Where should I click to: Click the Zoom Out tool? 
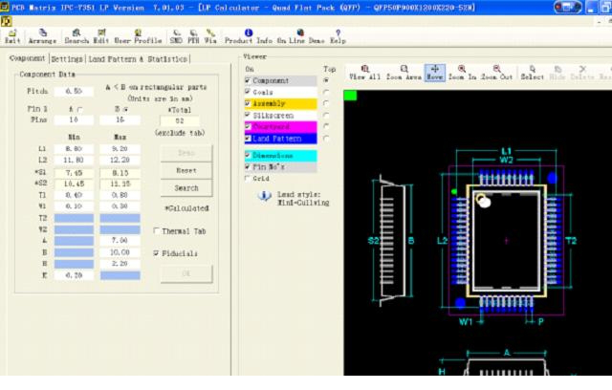pos(497,73)
